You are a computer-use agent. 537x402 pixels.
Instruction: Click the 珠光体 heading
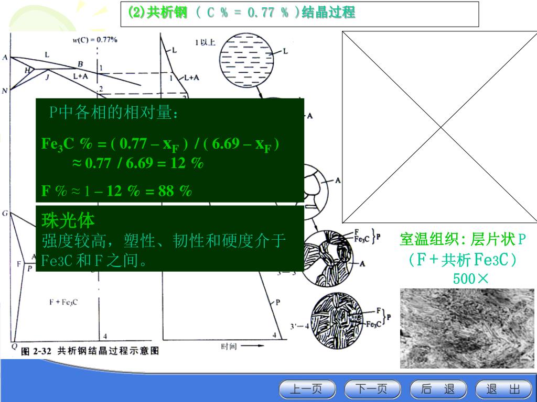(x=68, y=220)
